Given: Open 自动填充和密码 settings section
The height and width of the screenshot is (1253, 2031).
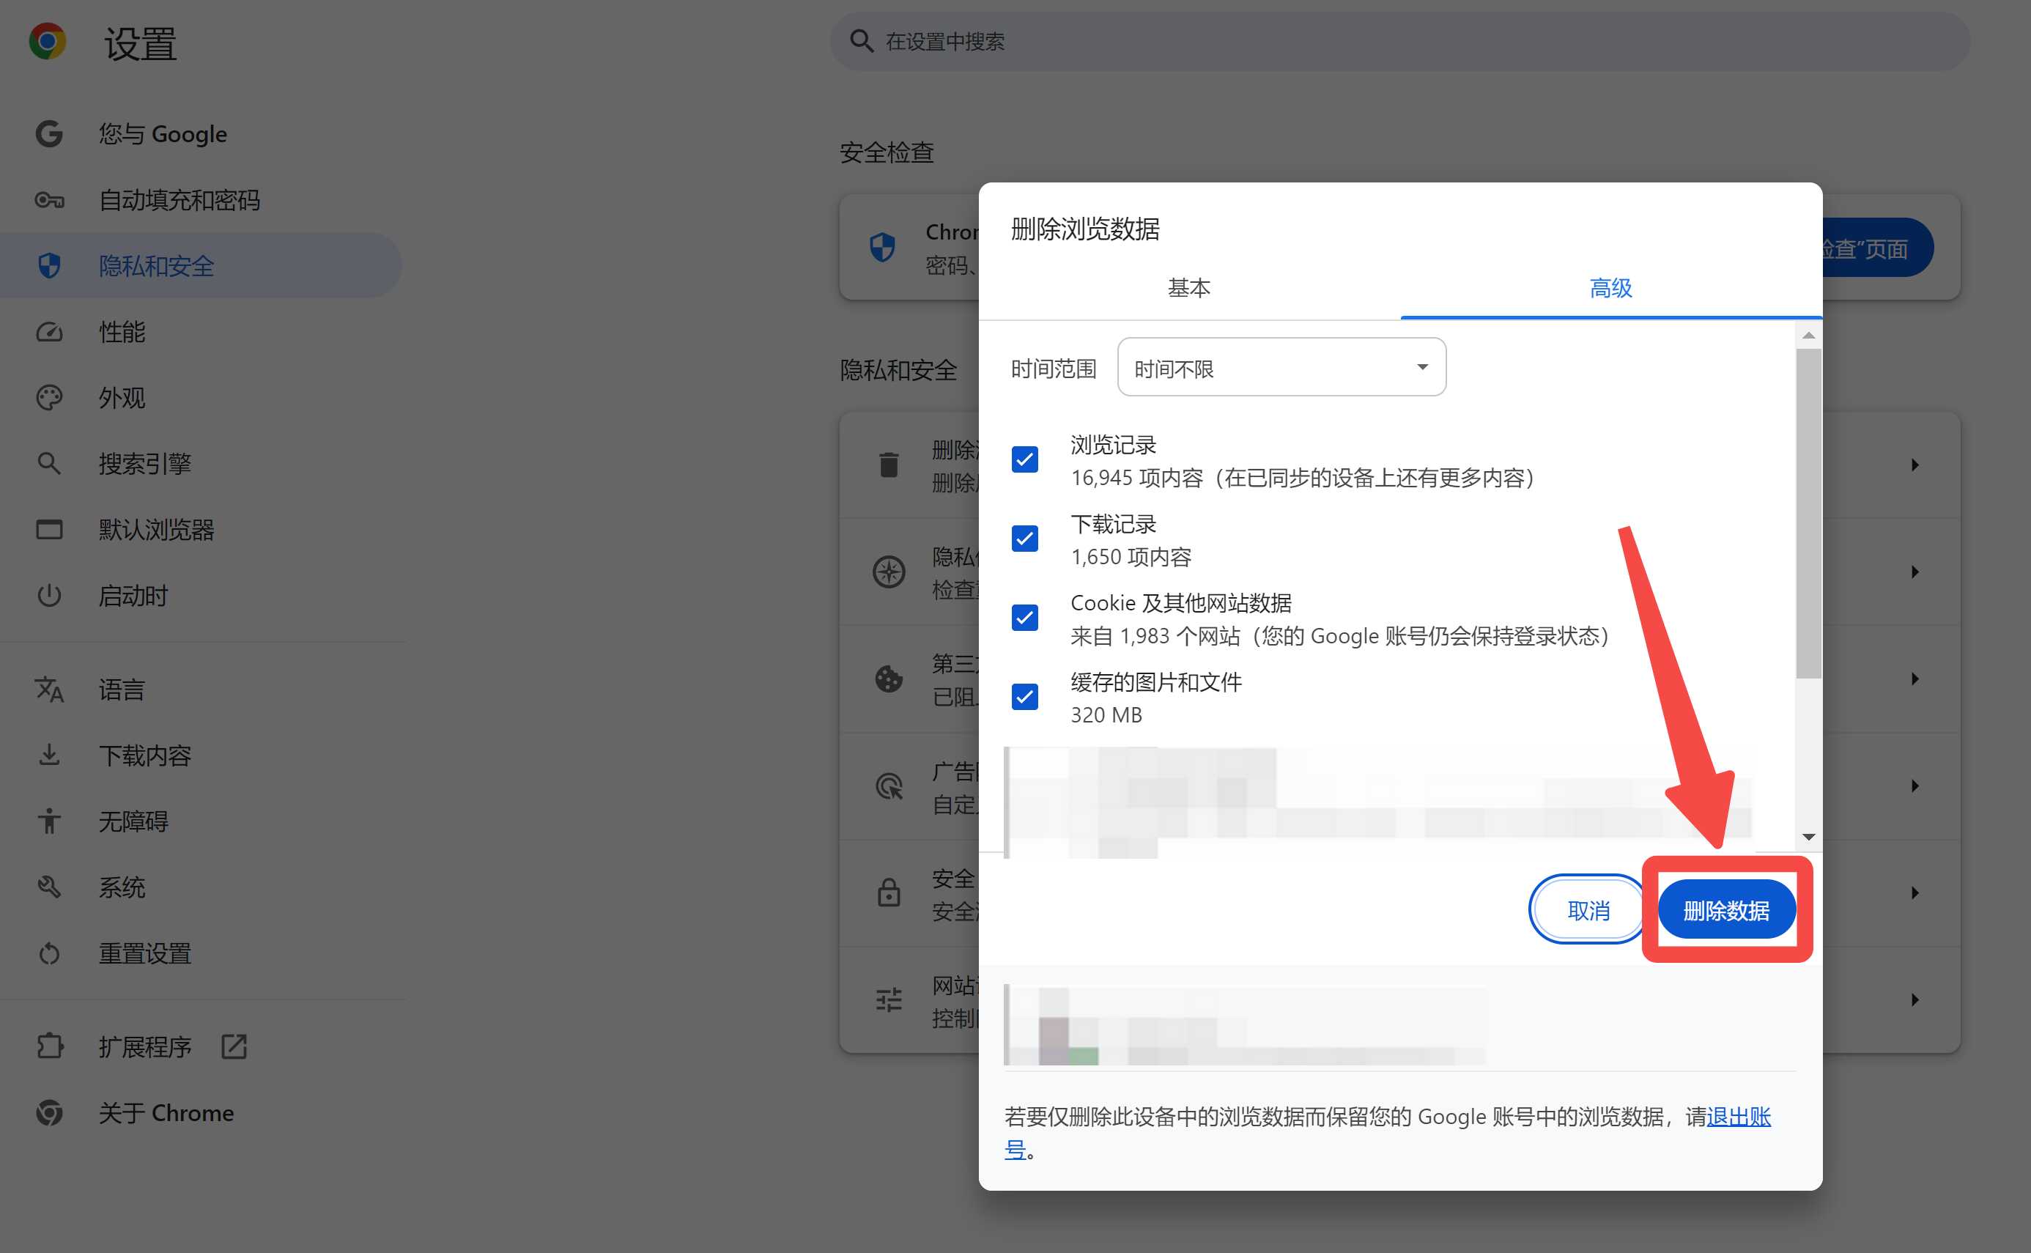Looking at the screenshot, I should pos(201,201).
